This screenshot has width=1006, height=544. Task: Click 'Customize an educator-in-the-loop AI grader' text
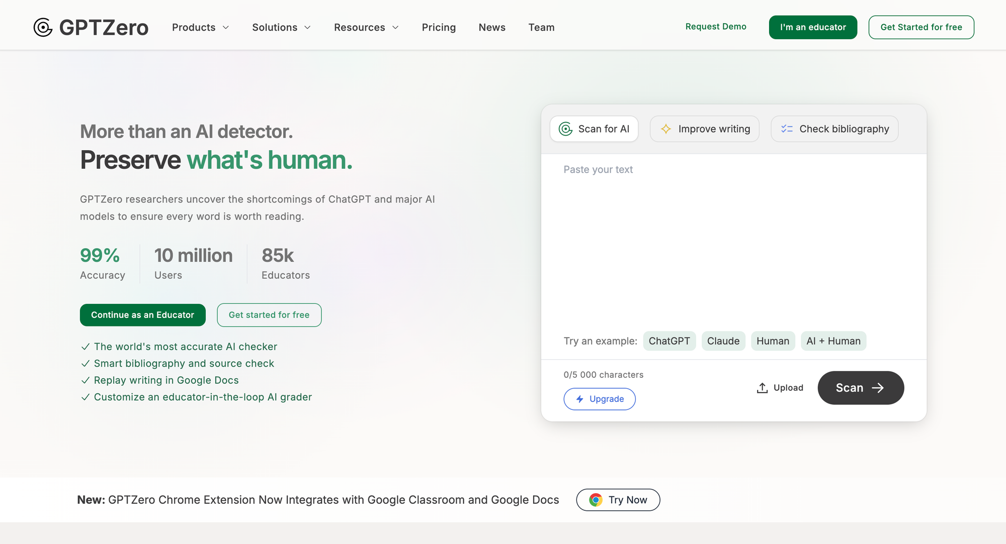[203, 397]
